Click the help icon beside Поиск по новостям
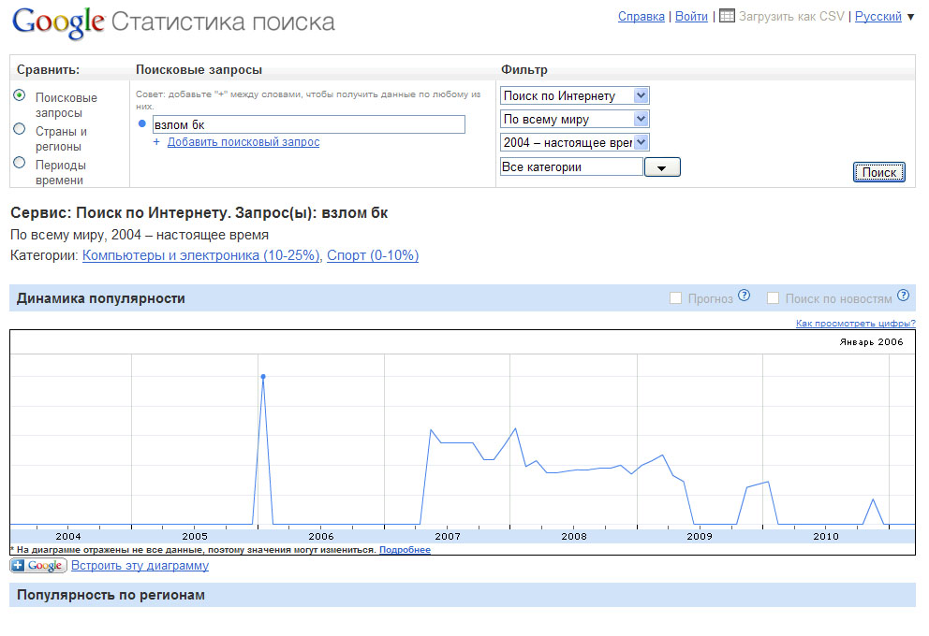 pos(903,296)
